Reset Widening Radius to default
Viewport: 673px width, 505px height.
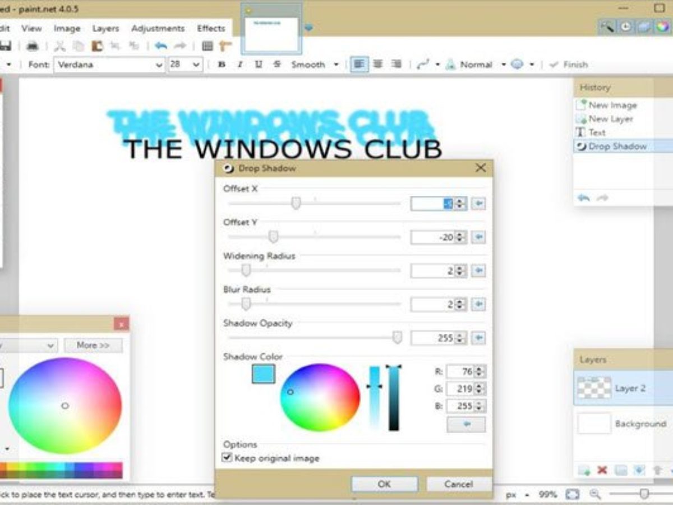tap(478, 271)
